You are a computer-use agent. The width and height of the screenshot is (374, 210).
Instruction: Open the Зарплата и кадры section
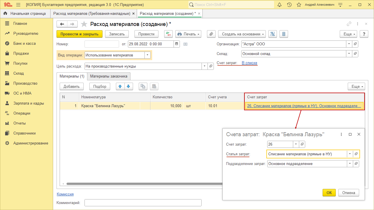(29, 103)
